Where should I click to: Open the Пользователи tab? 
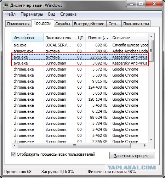136,24
